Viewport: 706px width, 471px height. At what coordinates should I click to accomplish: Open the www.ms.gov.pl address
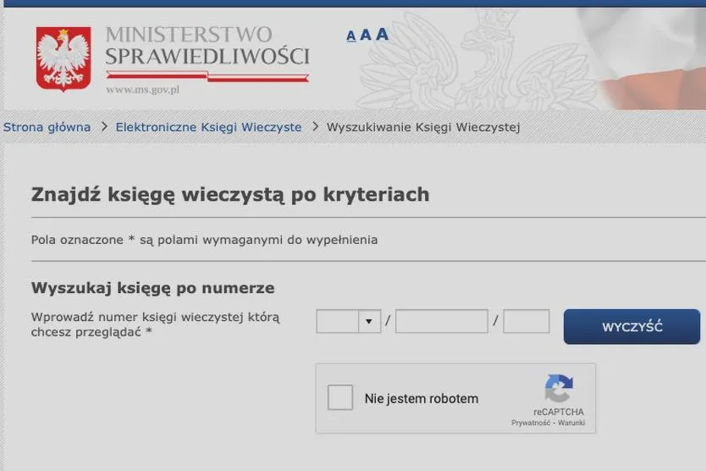(143, 90)
